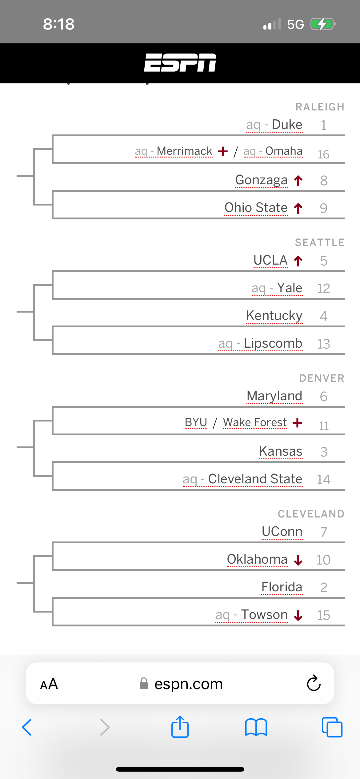Open Safari bookmarks book icon
This screenshot has width=360, height=779.
click(x=256, y=727)
